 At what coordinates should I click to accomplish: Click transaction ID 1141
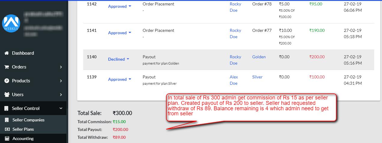(92, 30)
